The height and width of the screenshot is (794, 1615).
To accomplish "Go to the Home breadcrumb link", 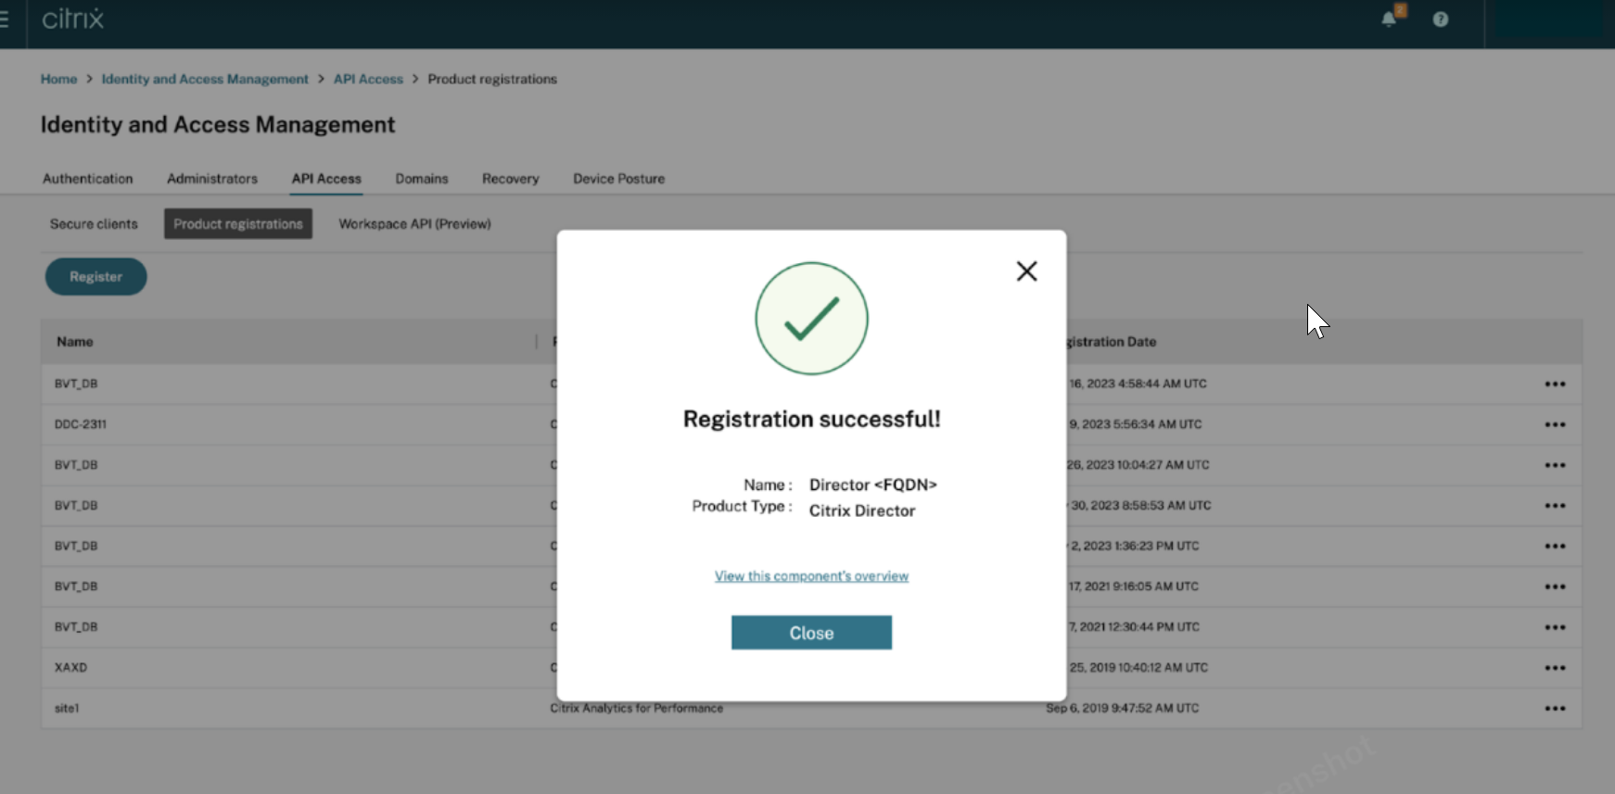I will [x=58, y=80].
